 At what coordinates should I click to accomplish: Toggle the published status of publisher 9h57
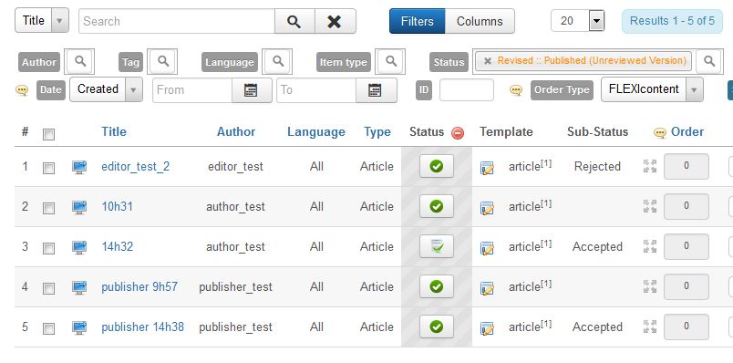coord(436,286)
